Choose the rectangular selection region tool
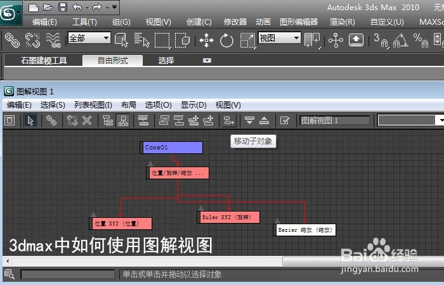Viewport: 444px width, 285px height. [162, 40]
